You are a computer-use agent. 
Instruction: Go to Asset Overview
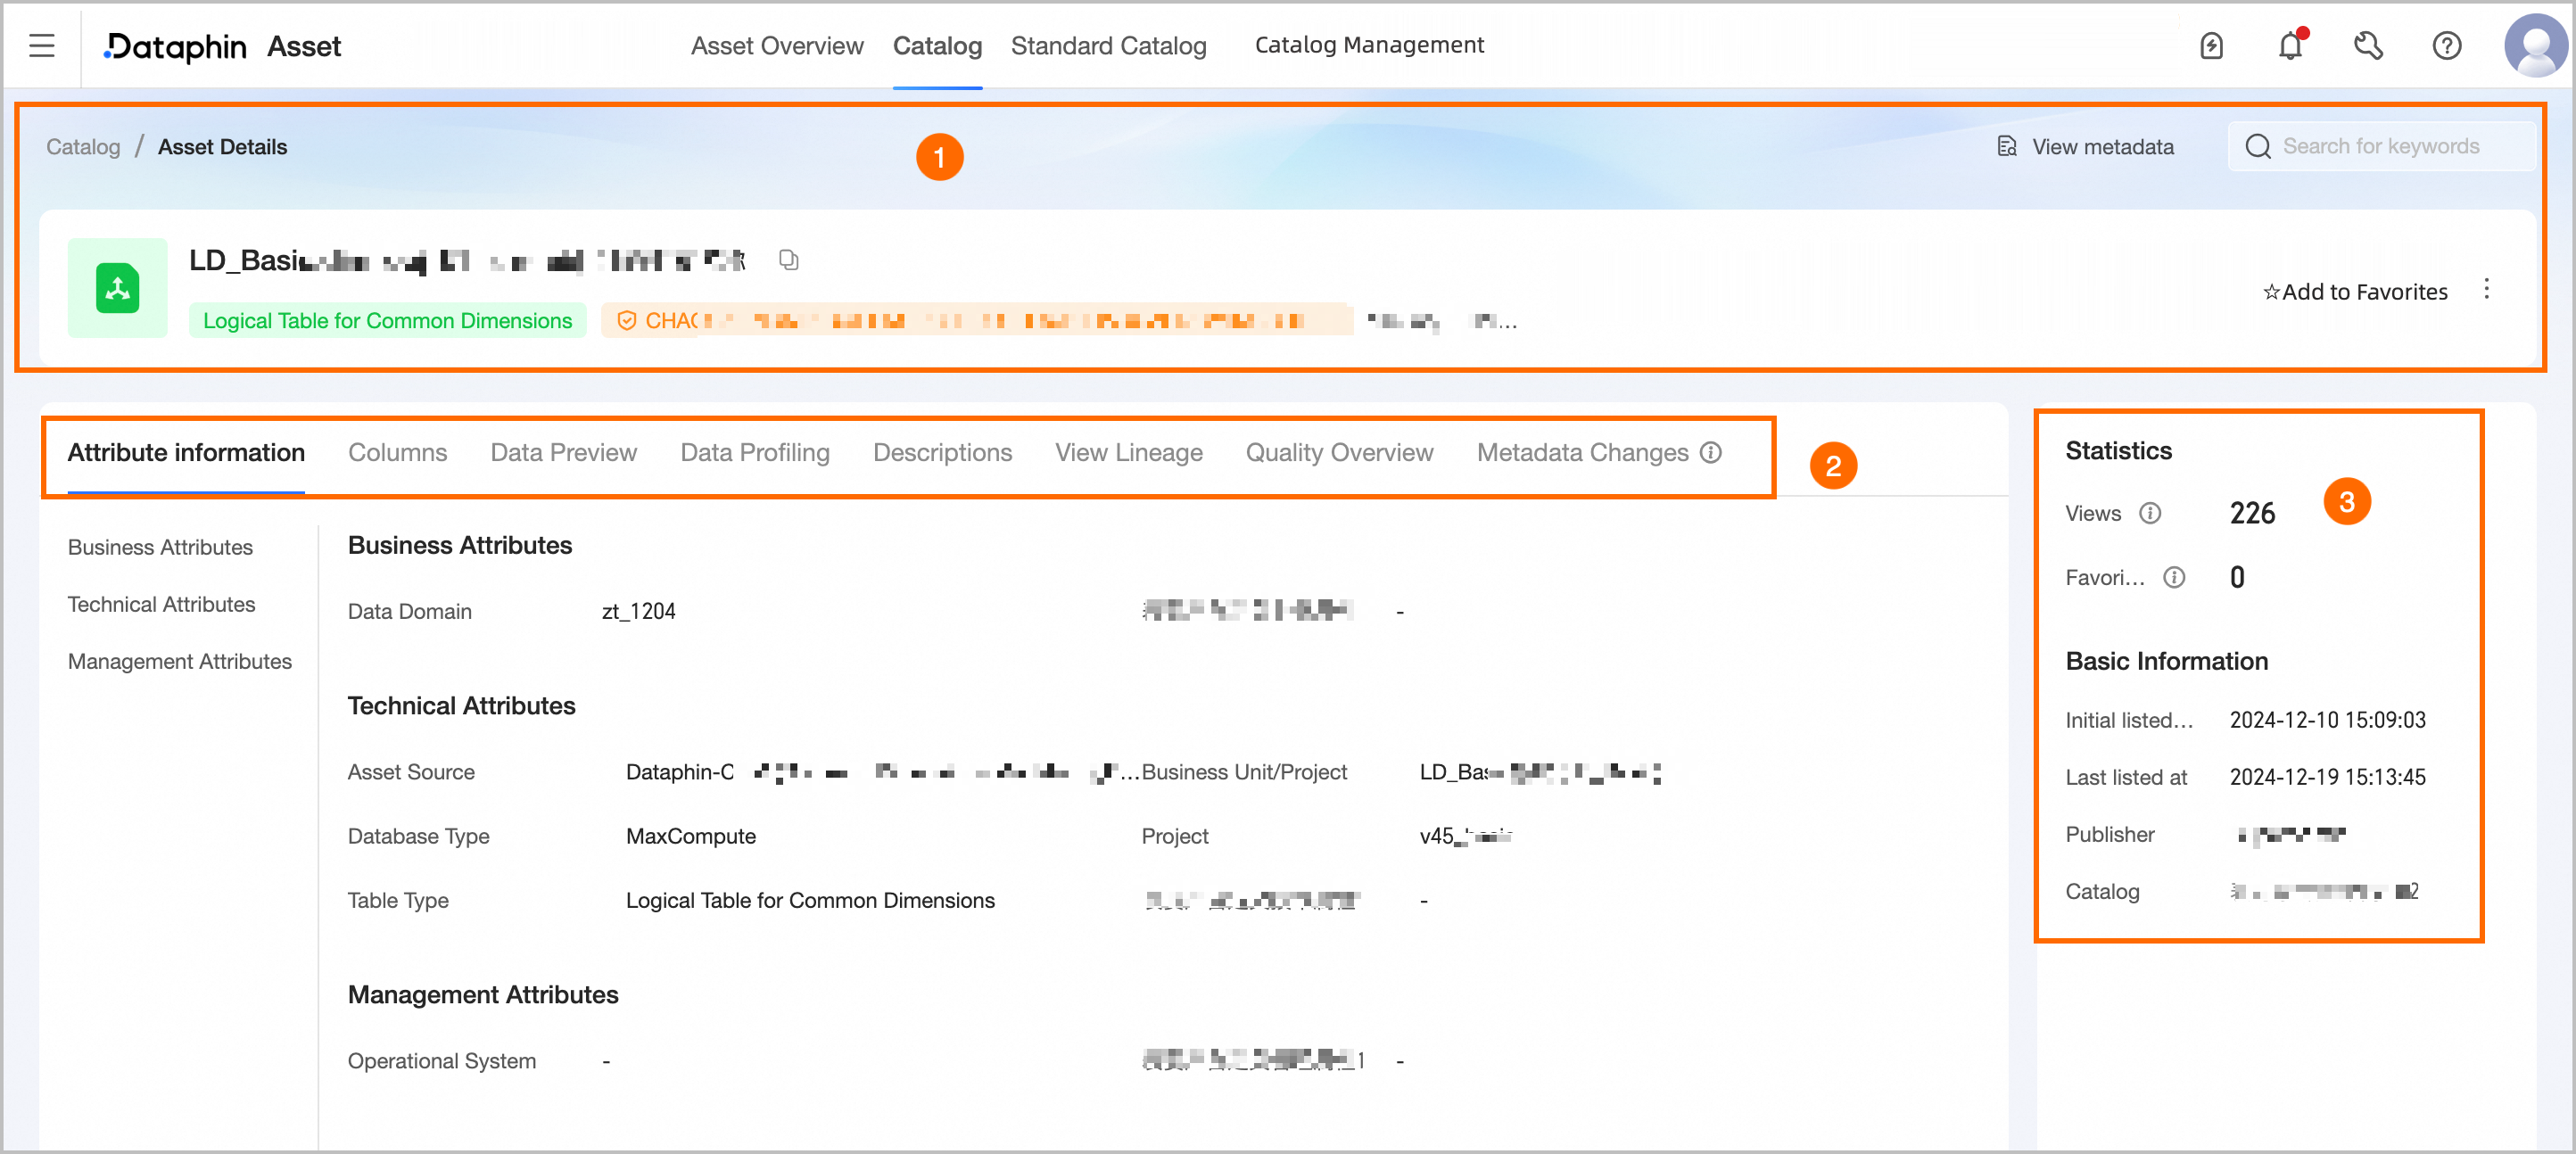click(777, 46)
